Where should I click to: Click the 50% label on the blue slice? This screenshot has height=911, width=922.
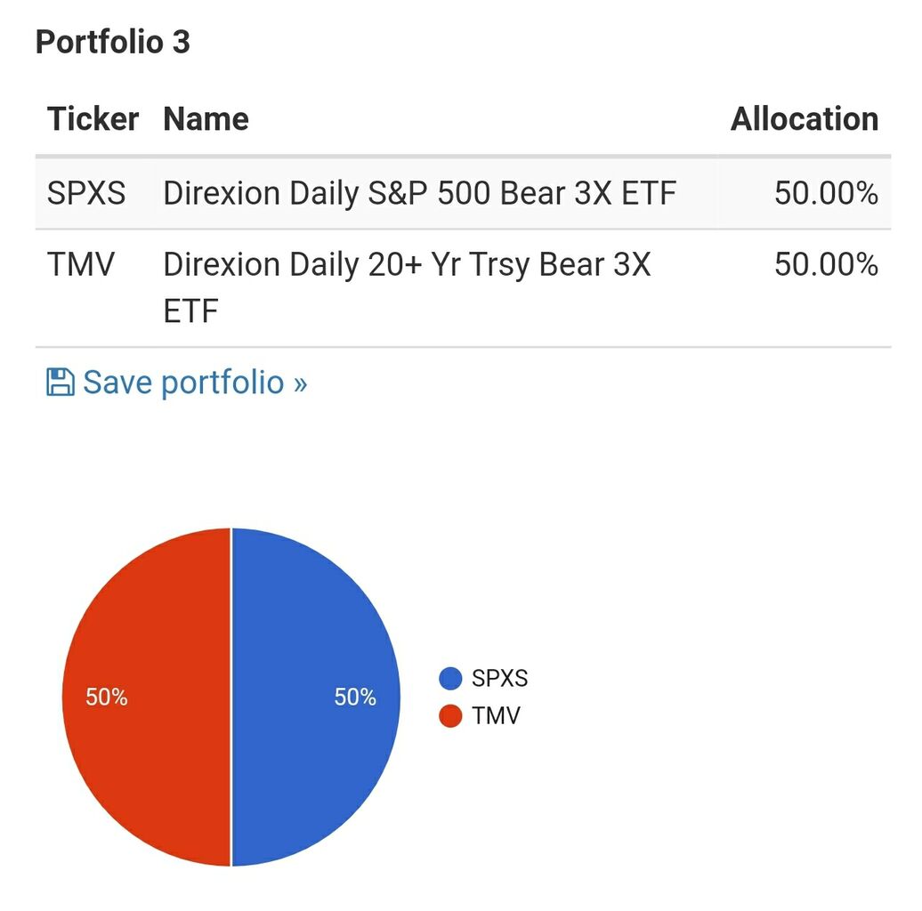click(355, 697)
